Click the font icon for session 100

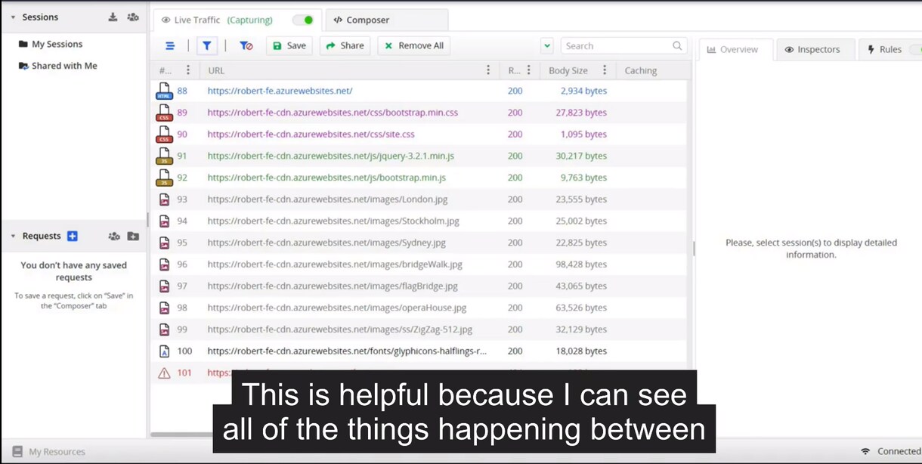[x=164, y=351]
